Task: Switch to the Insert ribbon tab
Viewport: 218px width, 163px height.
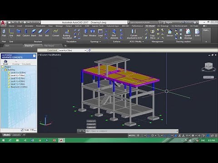Action: (x=20, y=26)
